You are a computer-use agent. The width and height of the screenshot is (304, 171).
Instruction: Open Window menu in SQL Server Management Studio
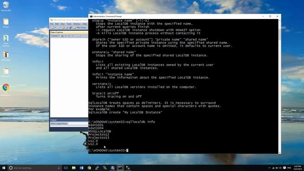coord(77,24)
